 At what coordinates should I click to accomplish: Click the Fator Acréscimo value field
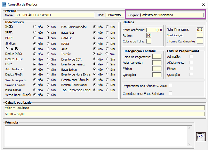[x=154, y=30]
